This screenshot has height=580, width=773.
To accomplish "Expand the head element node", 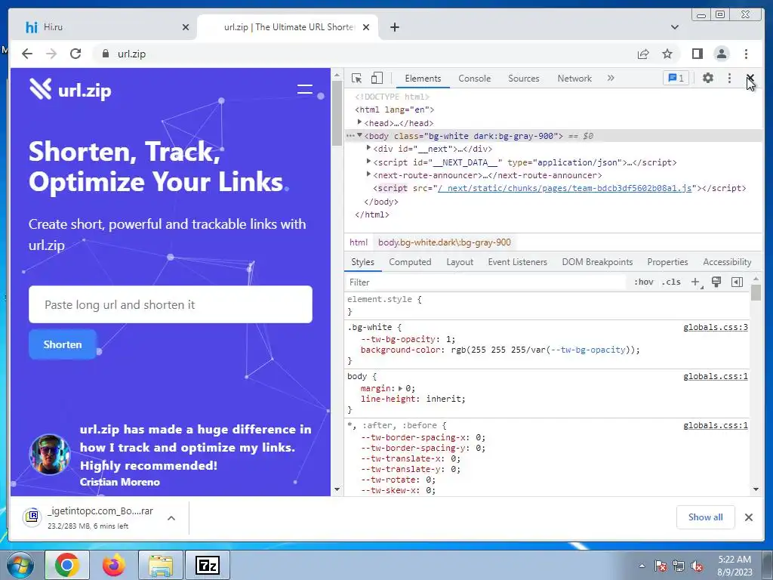I will (x=359, y=122).
